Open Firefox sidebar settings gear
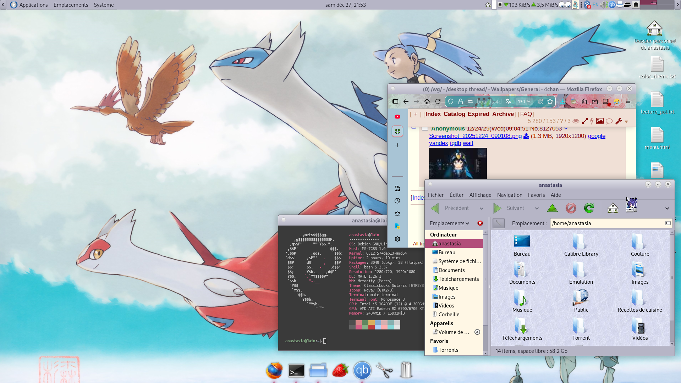 [397, 239]
